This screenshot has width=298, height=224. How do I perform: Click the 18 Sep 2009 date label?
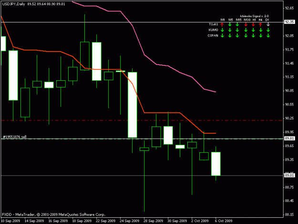82,221
